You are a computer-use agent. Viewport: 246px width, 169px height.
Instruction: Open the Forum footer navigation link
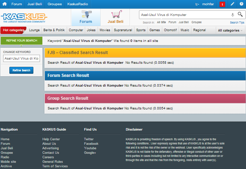(x=5, y=144)
